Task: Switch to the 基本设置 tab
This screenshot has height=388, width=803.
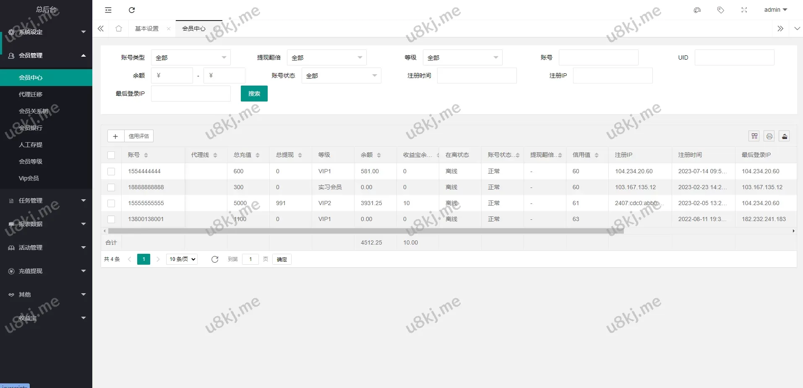Action: pos(147,29)
